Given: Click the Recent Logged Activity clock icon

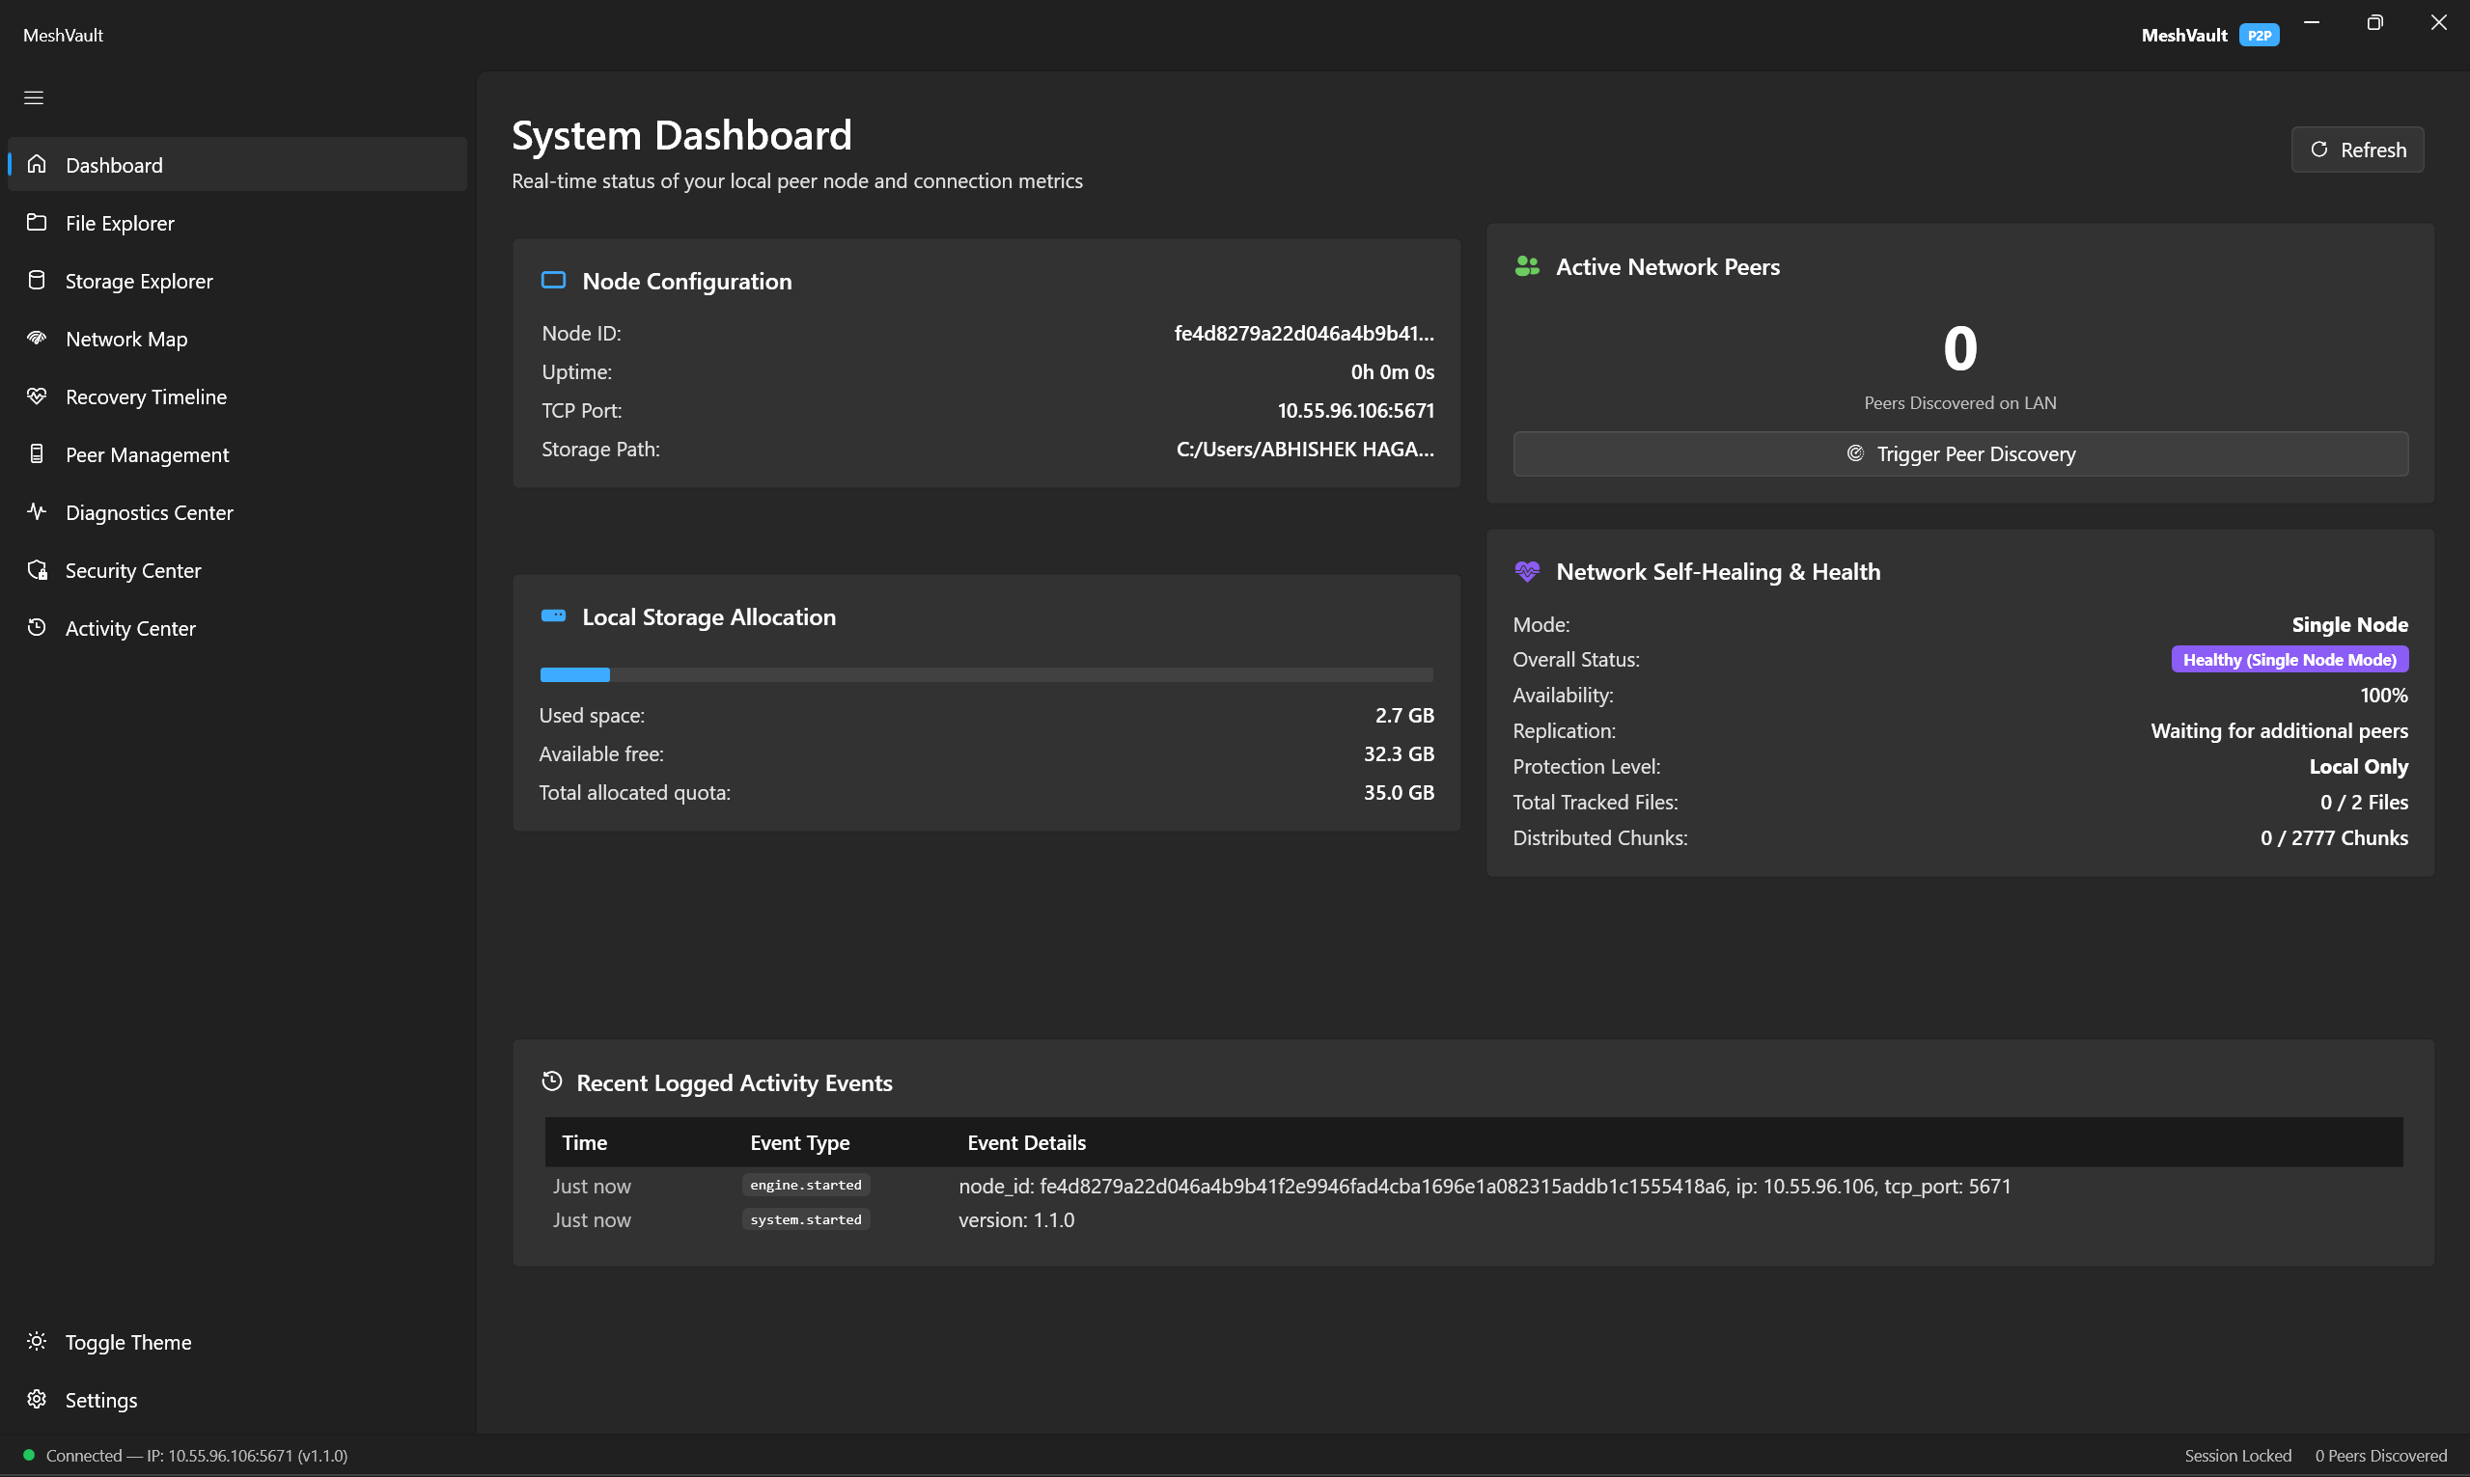Looking at the screenshot, I should tap(551, 1080).
